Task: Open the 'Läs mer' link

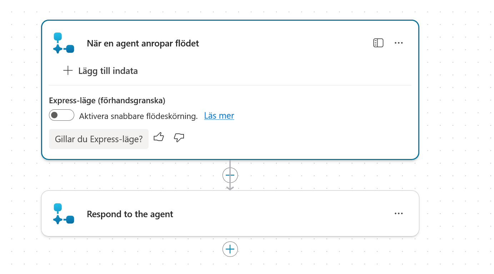Action: point(219,116)
